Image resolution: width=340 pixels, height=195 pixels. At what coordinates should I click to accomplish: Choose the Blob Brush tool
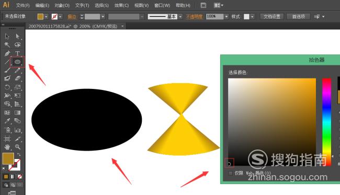click(x=7, y=78)
